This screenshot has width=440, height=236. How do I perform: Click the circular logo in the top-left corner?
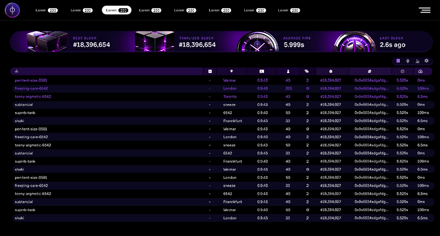point(12,10)
